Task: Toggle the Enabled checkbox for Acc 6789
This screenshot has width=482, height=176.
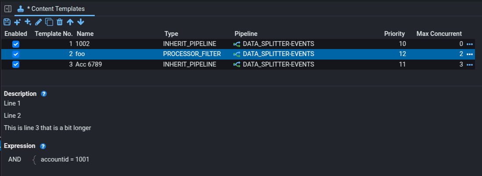Action: pos(16,64)
